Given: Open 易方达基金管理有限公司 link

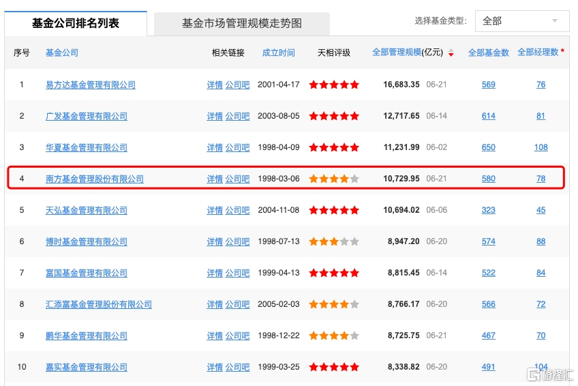Looking at the screenshot, I should click(x=90, y=85).
